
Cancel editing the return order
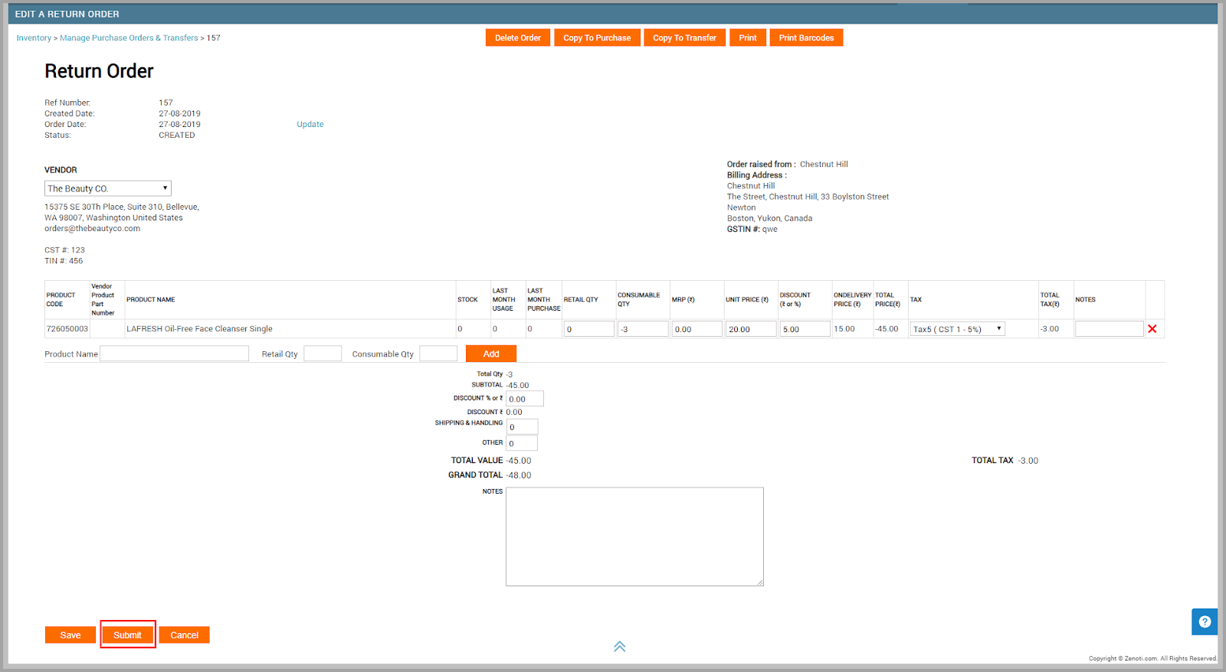184,635
